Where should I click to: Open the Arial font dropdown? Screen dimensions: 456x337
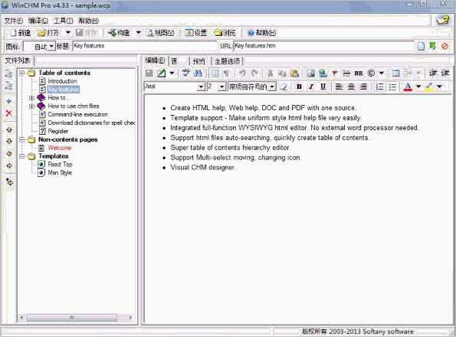pyautogui.click(x=202, y=87)
